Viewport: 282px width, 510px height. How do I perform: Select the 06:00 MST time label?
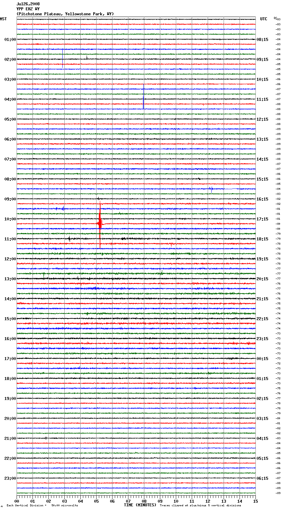coord(10,139)
